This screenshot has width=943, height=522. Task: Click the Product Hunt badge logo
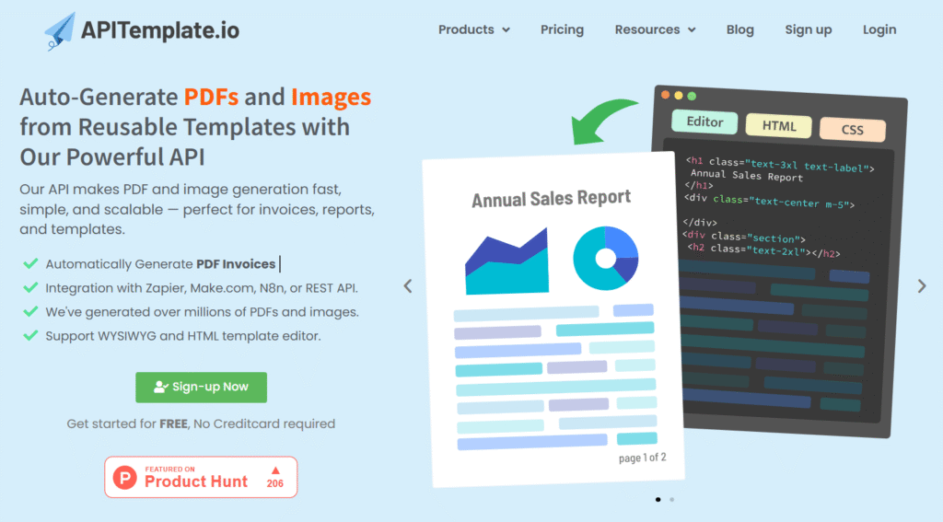[124, 477]
